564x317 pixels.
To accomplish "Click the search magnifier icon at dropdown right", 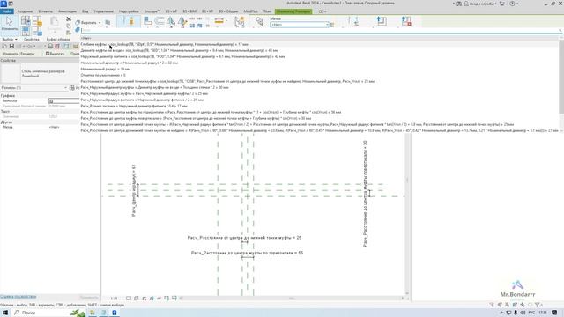I will 560,31.
